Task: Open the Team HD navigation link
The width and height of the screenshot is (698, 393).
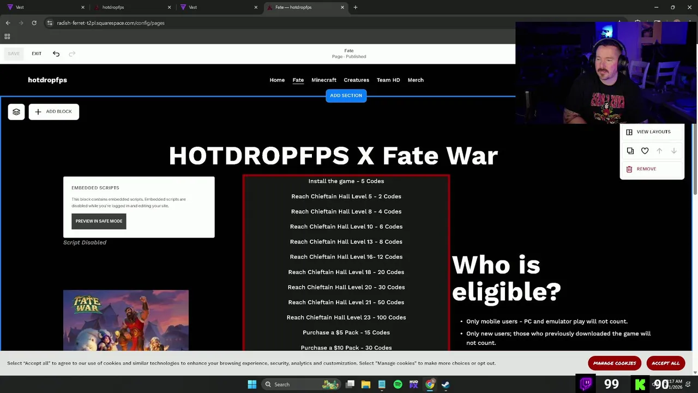Action: click(x=388, y=80)
